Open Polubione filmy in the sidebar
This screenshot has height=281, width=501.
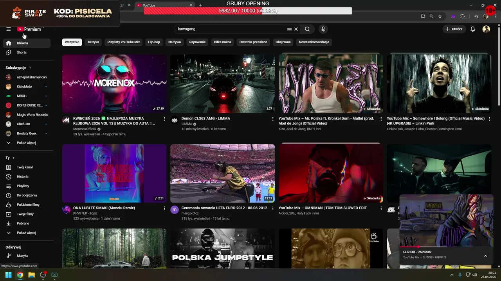(27, 205)
